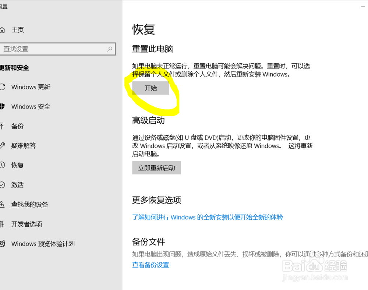Click the Windows 安全 shield icon
This screenshot has width=368, height=290.
click(x=2, y=106)
